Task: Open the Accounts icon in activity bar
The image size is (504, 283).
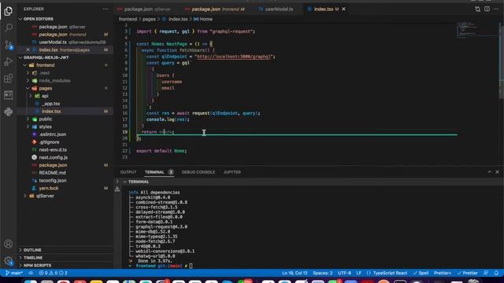Action: coord(9,244)
